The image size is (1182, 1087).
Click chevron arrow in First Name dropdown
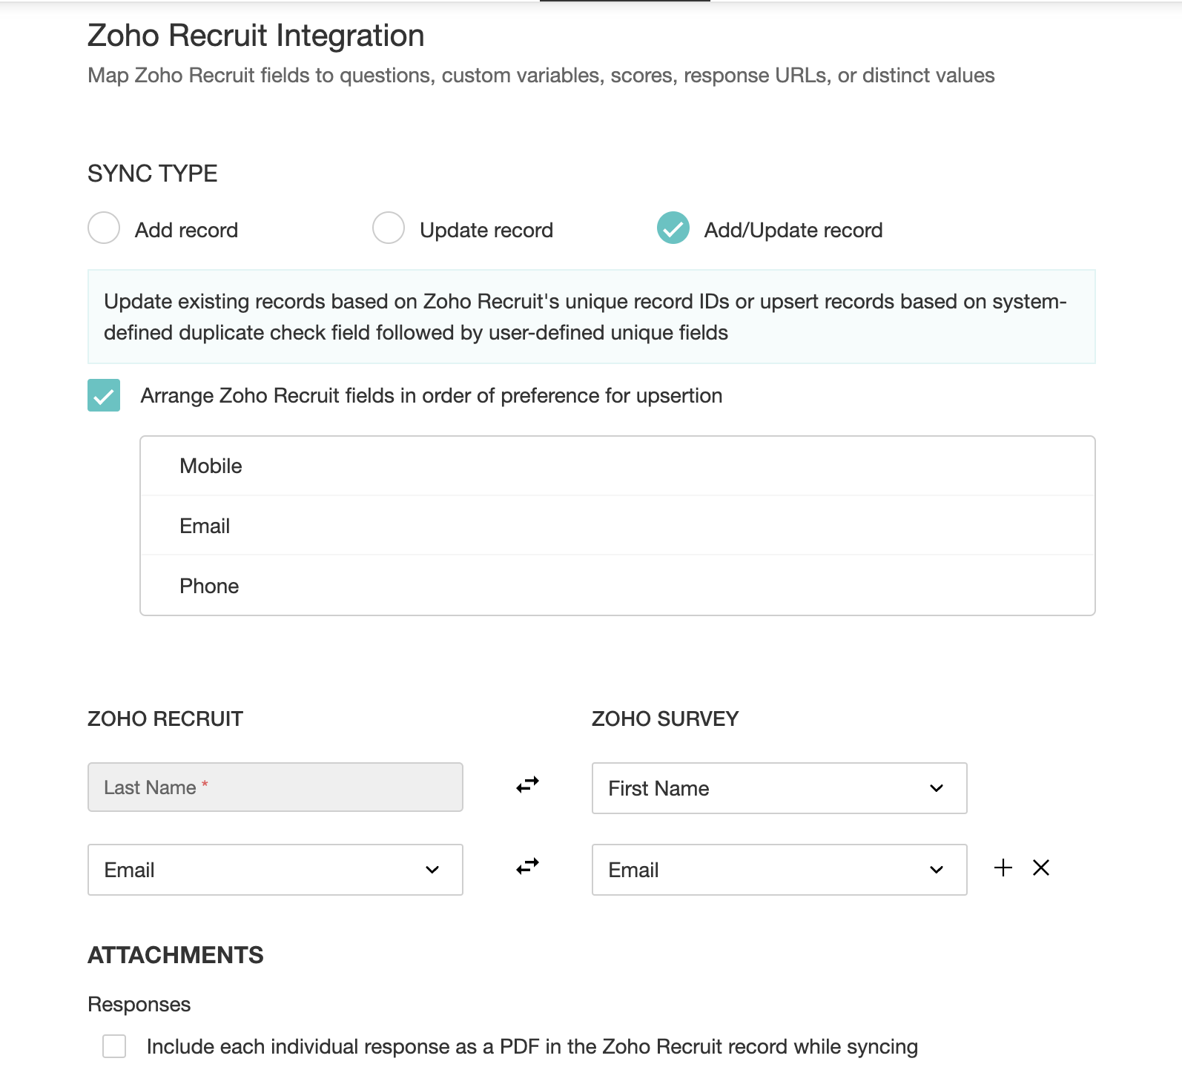[937, 788]
